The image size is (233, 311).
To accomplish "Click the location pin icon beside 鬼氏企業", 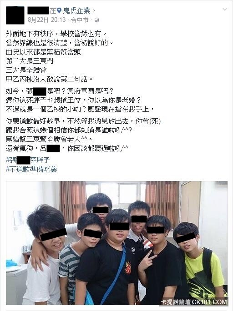I will point(59,11).
